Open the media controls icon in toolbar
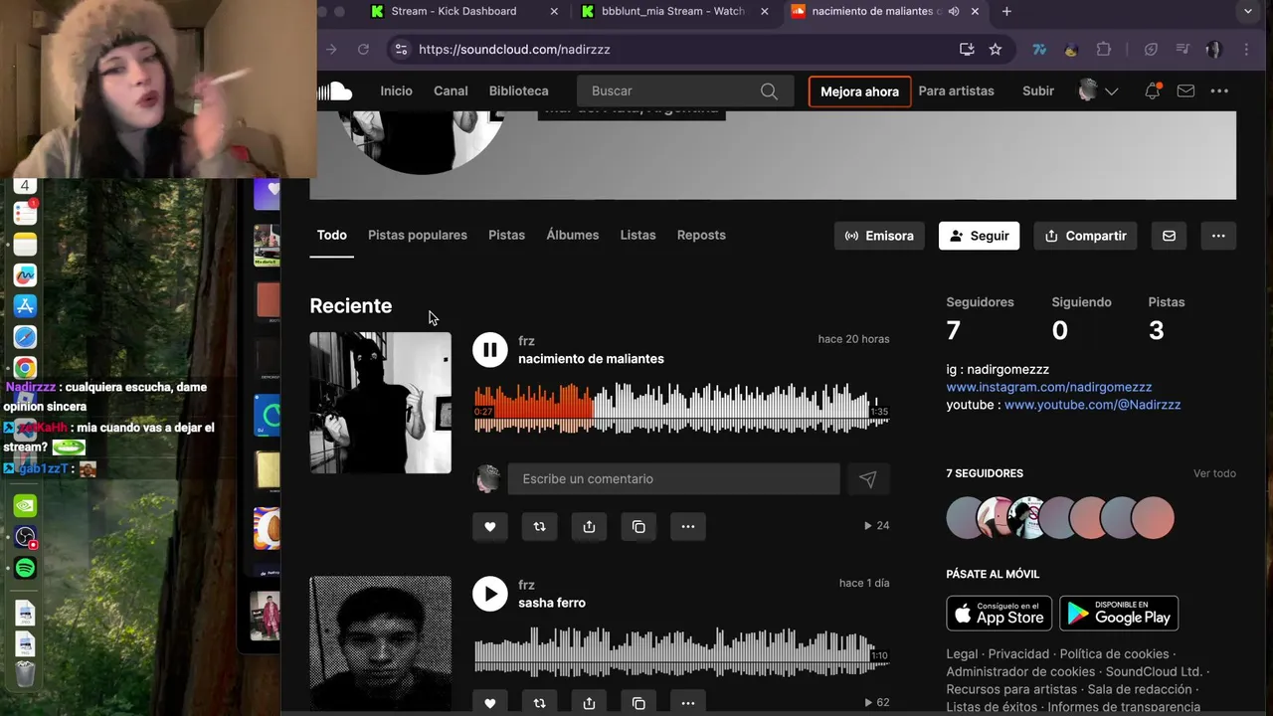The image size is (1273, 716). tap(1182, 49)
